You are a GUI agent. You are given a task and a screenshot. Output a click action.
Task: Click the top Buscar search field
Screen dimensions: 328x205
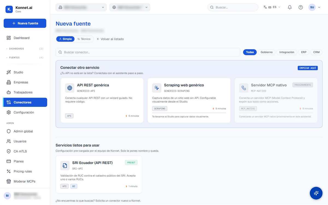pyautogui.click(x=233, y=7)
